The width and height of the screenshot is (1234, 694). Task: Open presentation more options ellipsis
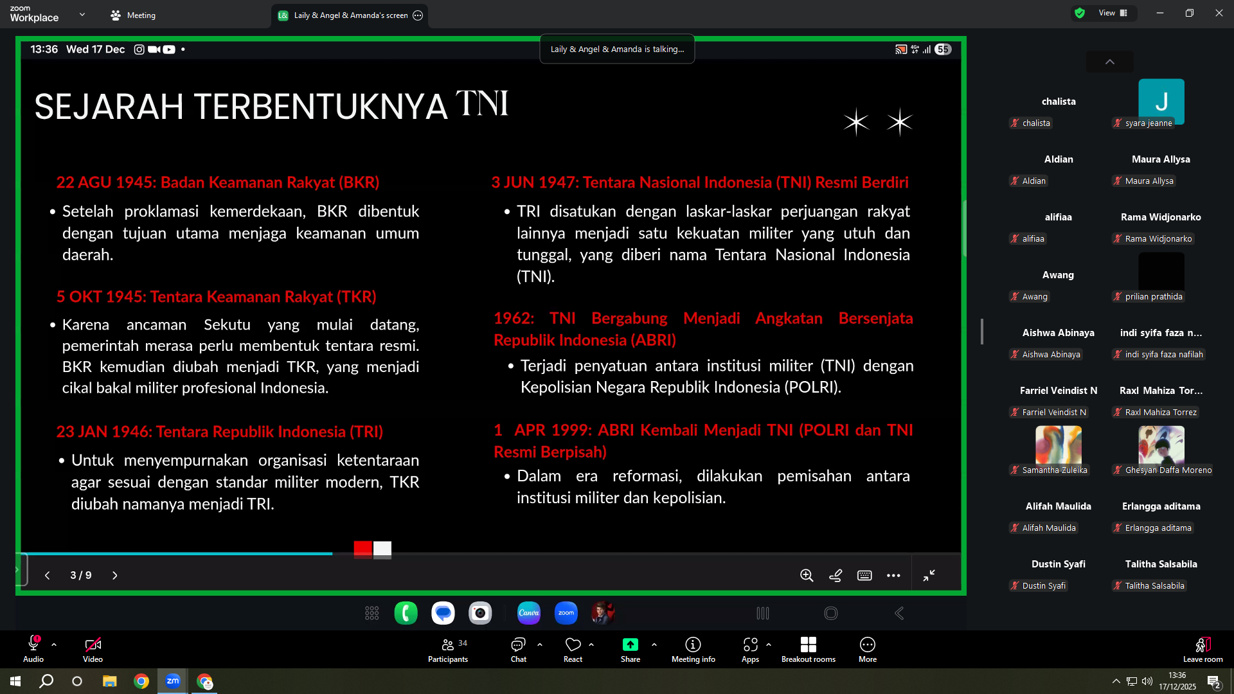tap(893, 576)
